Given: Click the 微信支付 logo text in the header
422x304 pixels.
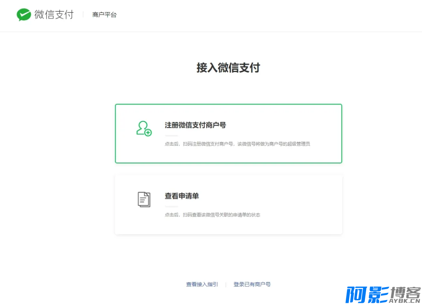Looking at the screenshot, I should (54, 14).
